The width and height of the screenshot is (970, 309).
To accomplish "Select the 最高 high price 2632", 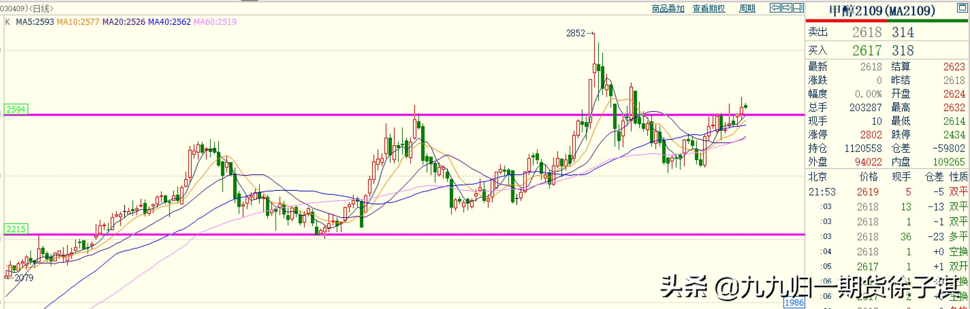I will pos(954,107).
